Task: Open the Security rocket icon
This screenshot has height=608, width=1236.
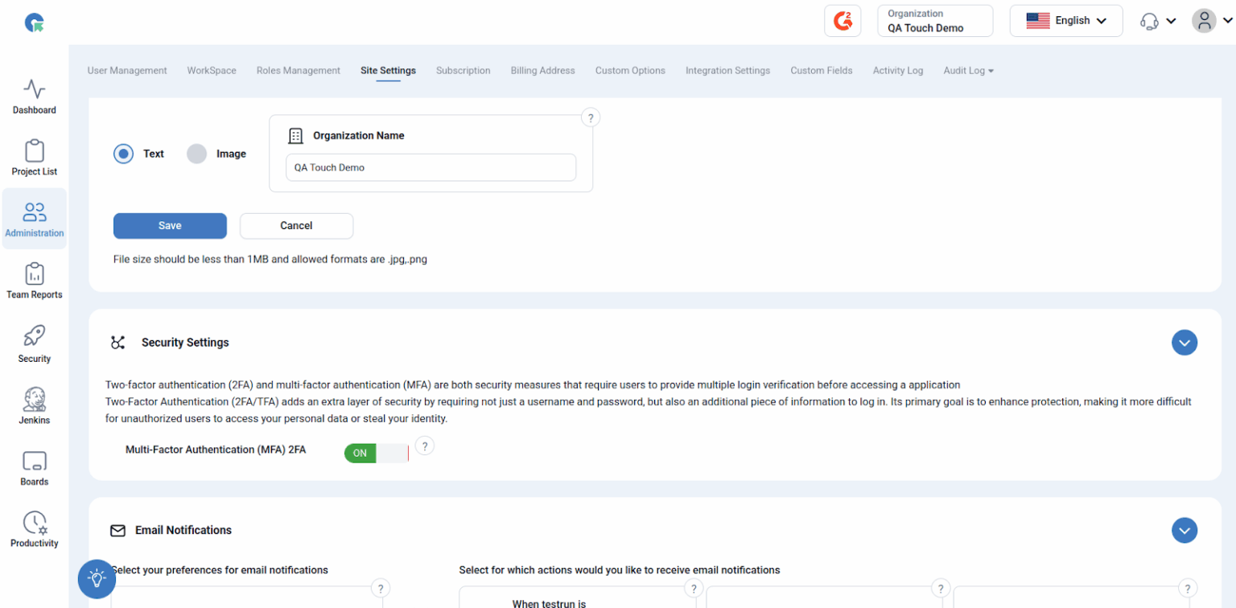Action: (35, 343)
